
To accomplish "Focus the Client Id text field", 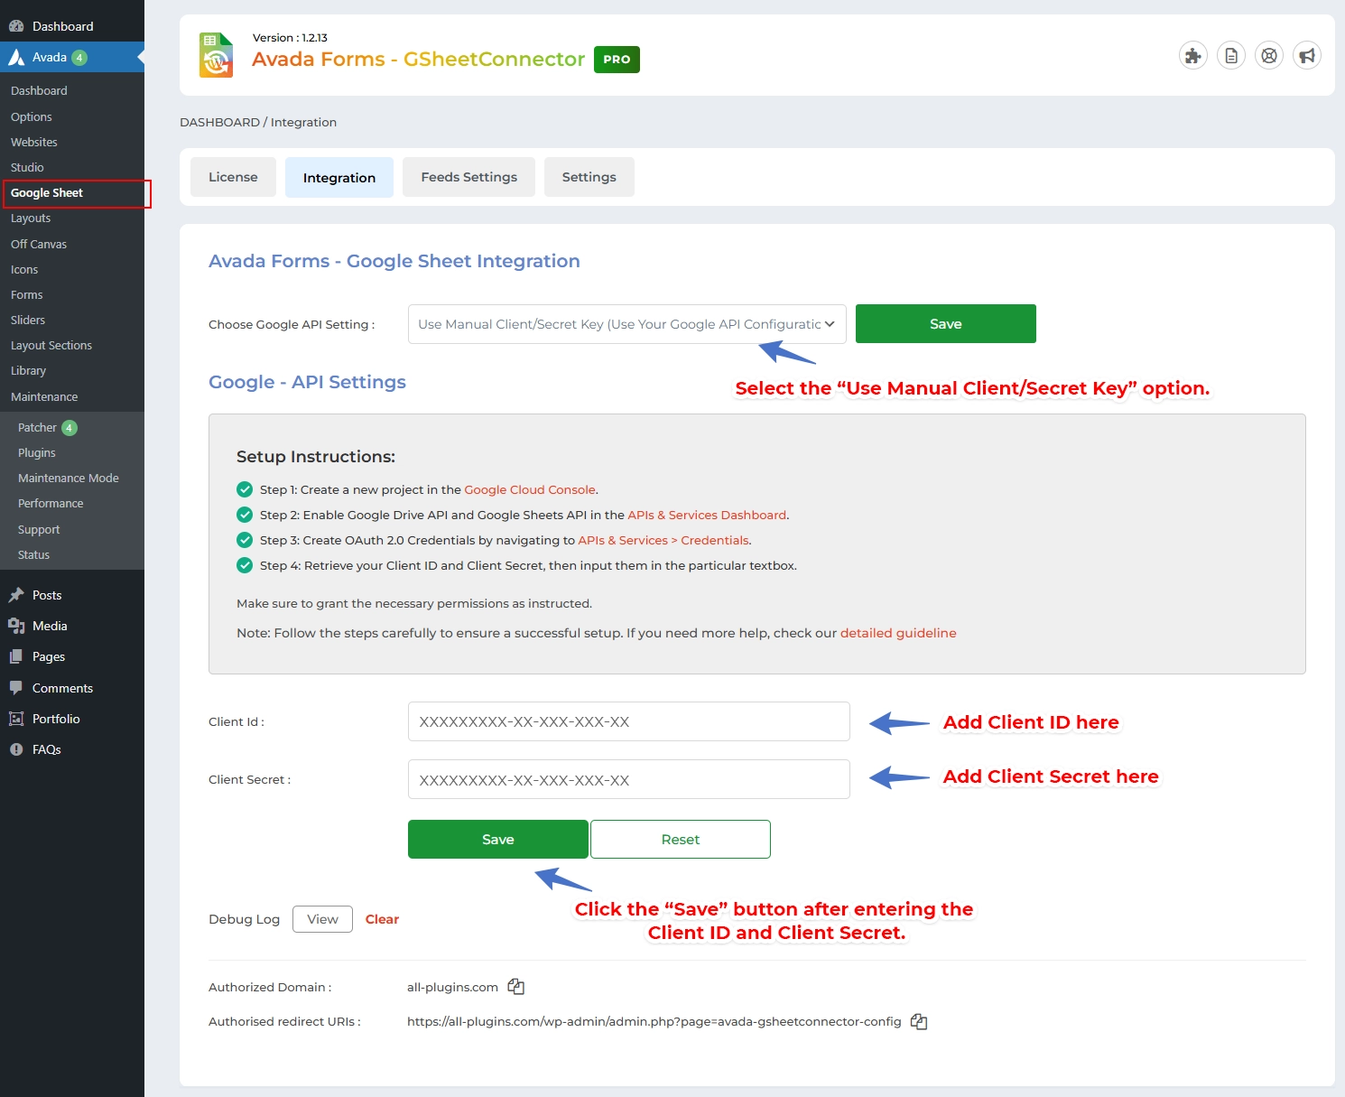I will (x=628, y=721).
